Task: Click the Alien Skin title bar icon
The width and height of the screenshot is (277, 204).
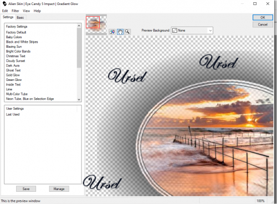Action: click(4, 4)
